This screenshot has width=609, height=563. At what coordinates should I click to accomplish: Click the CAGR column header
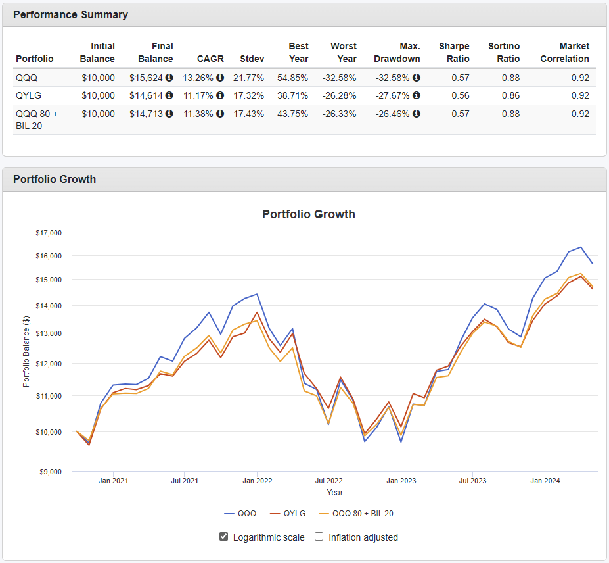pos(210,59)
